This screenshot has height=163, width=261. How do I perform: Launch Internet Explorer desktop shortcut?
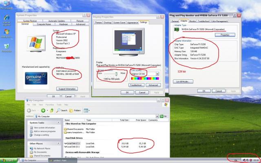pos(7,20)
